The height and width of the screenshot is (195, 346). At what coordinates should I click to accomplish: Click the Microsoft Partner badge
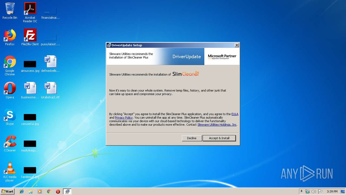(x=222, y=57)
